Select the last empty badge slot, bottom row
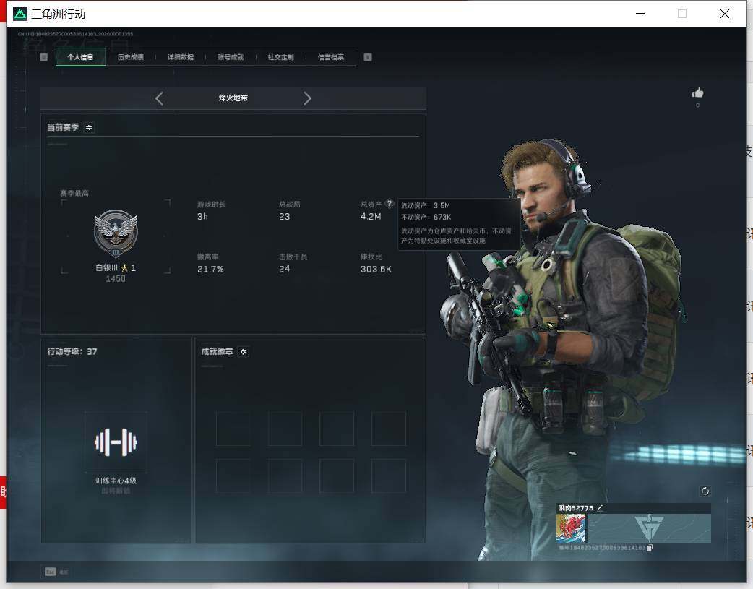 (x=389, y=476)
